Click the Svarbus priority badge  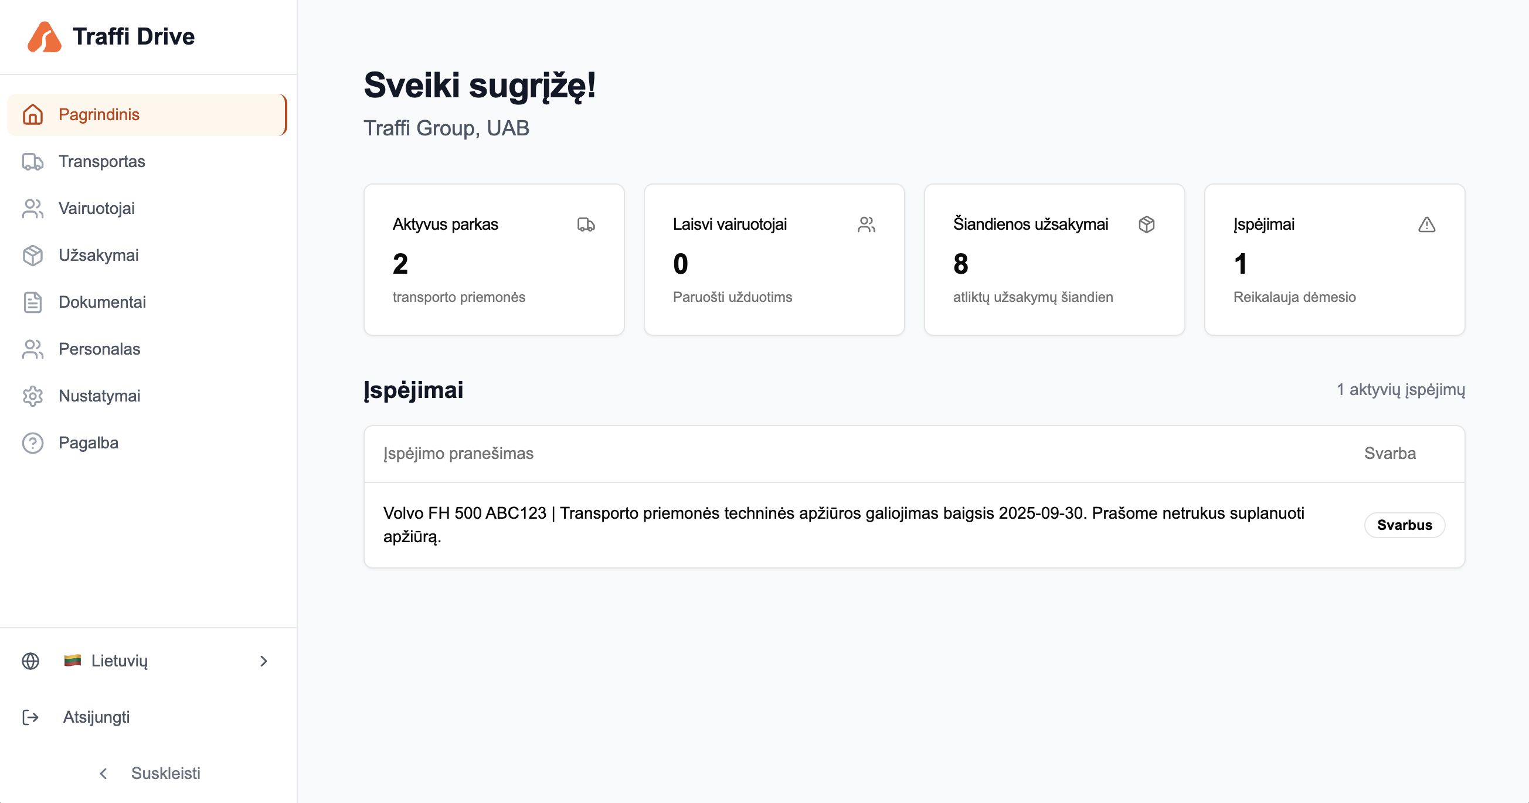point(1404,525)
